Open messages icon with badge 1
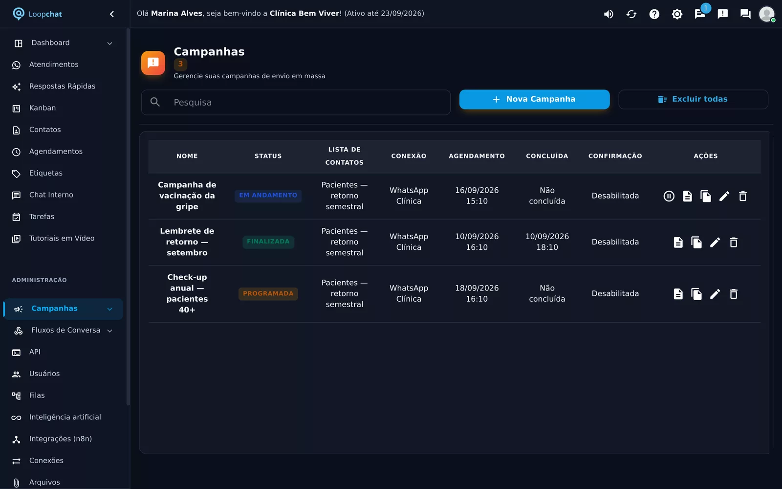782x489 pixels. (x=700, y=14)
